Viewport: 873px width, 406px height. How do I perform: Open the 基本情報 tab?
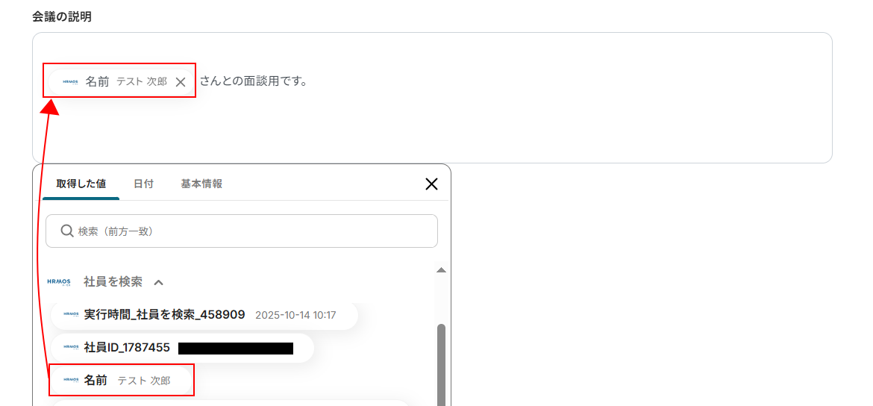201,184
